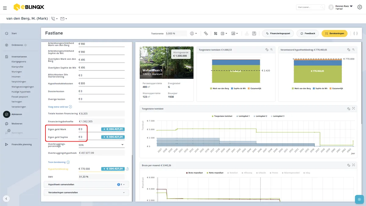Open the info circle dropdown next to Toetsrente
The width and height of the screenshot is (366, 206).
pos(193,33)
